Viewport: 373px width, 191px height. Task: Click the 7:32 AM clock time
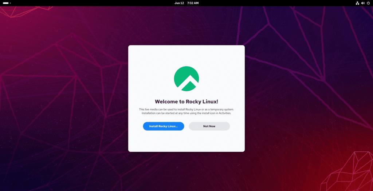click(x=193, y=3)
